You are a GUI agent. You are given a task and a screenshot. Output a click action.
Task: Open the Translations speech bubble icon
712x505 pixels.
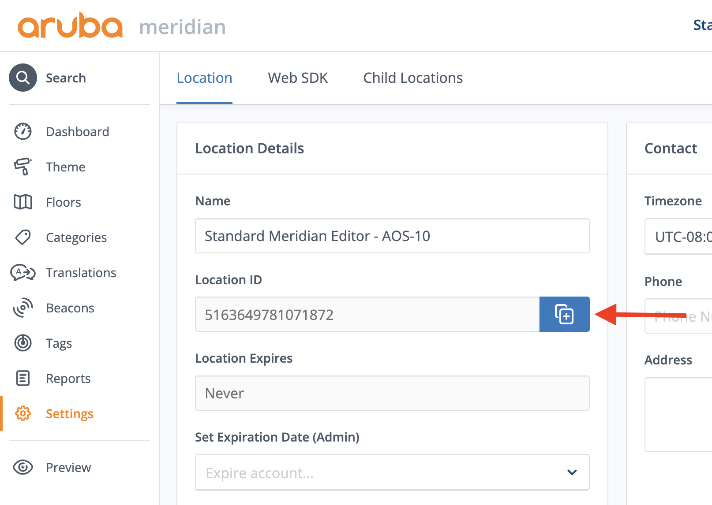[x=23, y=272]
